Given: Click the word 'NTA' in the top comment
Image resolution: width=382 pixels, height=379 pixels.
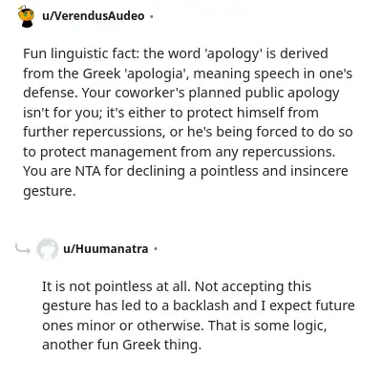Looking at the screenshot, I should [88, 171].
